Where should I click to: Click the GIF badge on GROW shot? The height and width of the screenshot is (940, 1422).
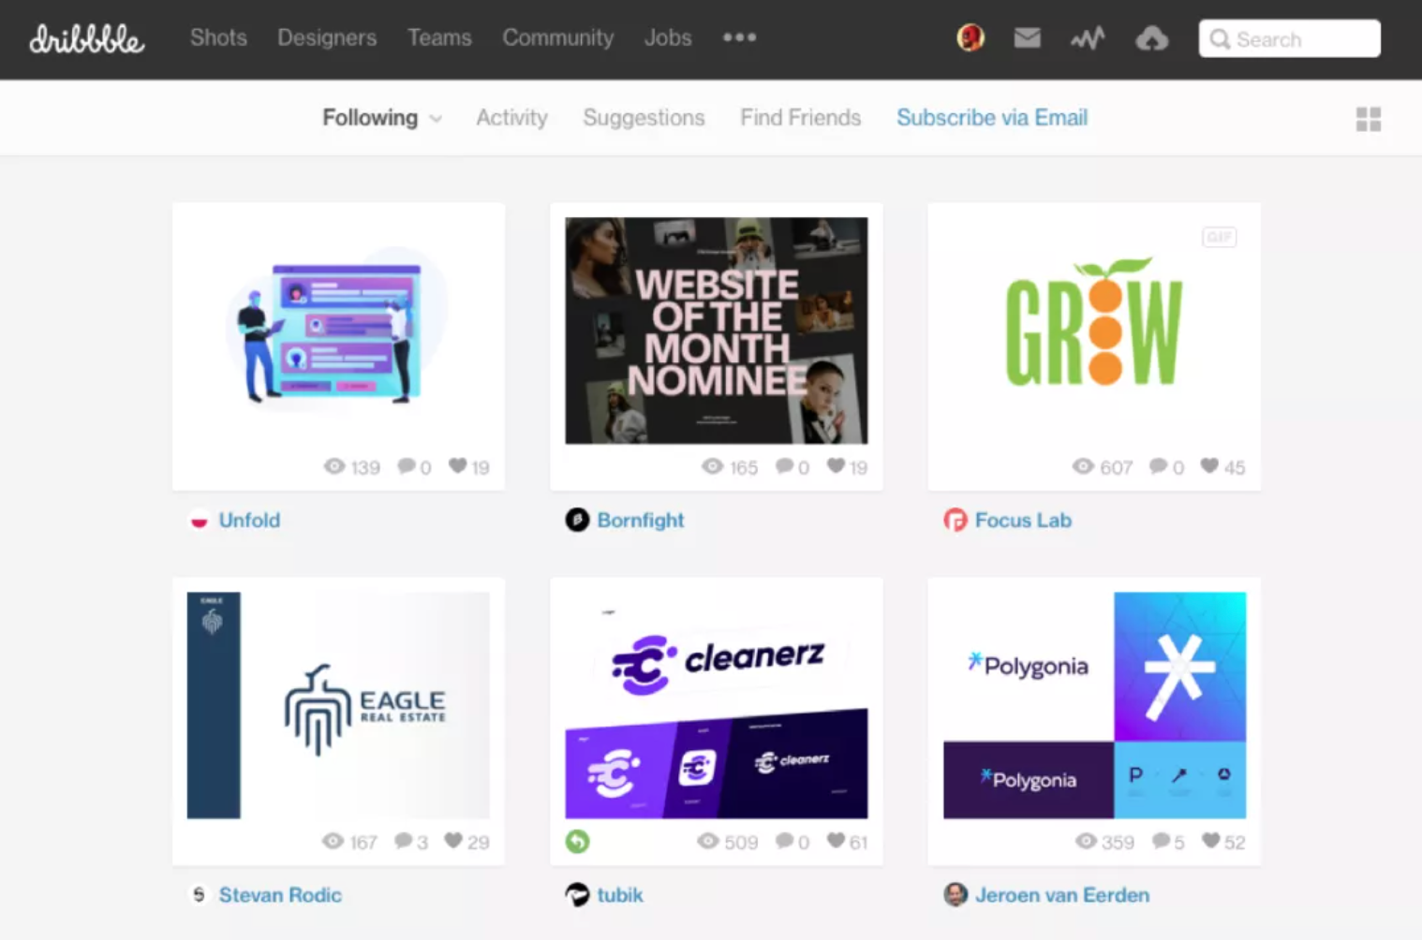click(1219, 237)
